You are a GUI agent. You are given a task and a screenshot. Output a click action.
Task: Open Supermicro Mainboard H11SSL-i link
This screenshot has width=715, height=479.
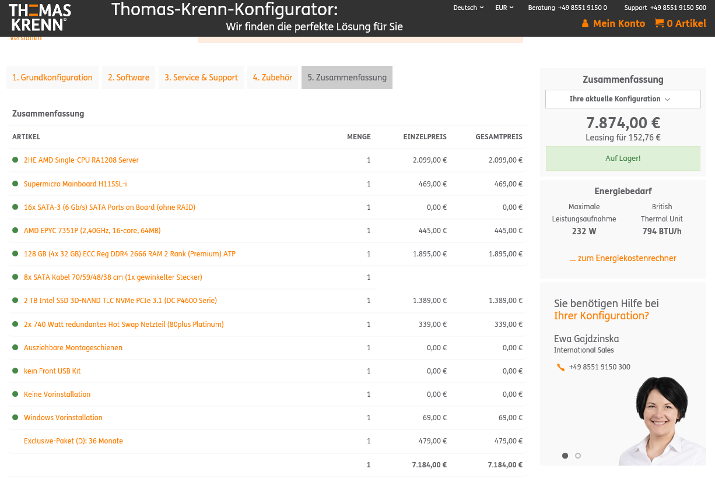click(x=75, y=184)
